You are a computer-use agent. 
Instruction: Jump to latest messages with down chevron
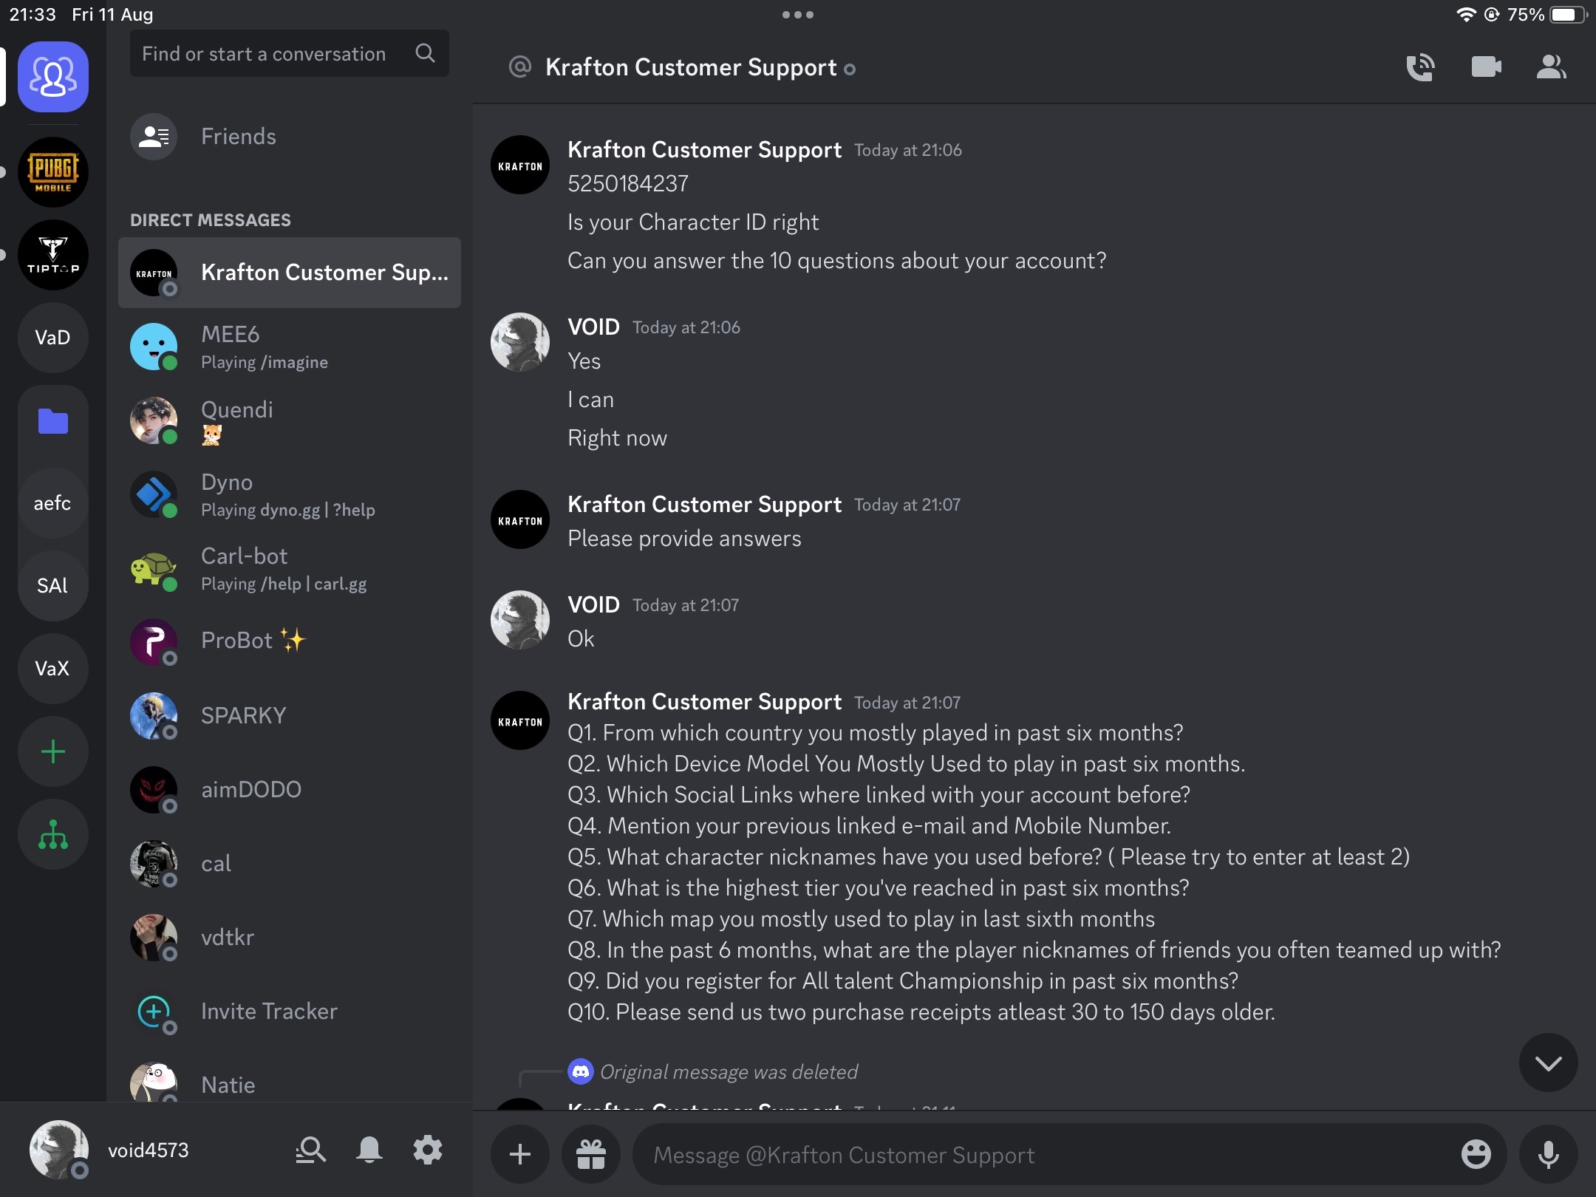pyautogui.click(x=1548, y=1063)
